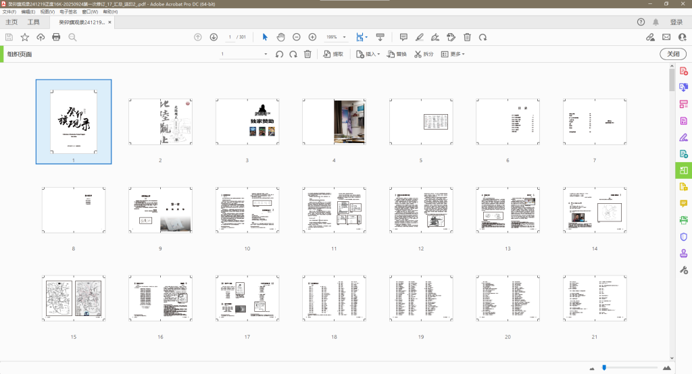This screenshot has width=692, height=374.
Task: Rotate selected page counterclockwise
Action: (279, 54)
